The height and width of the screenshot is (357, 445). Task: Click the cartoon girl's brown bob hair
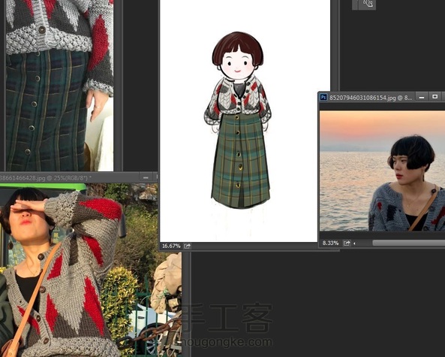[238, 47]
